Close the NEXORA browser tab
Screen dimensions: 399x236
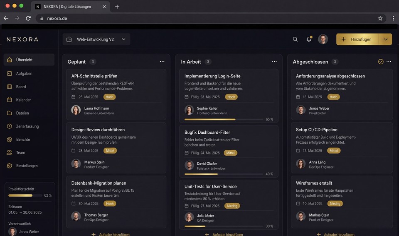tap(104, 7)
